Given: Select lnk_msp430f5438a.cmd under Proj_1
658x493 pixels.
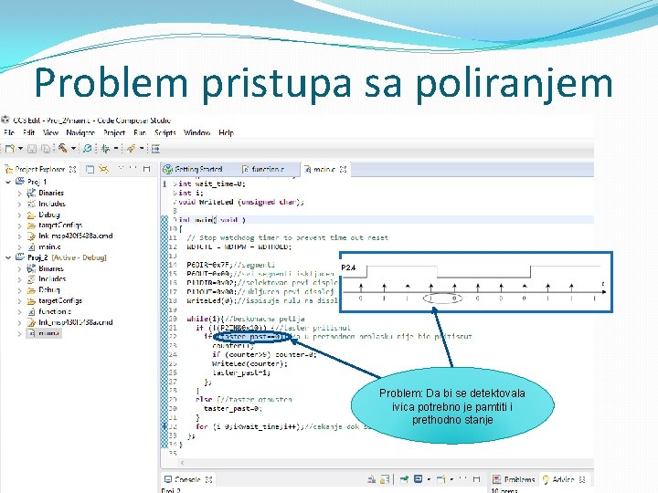Looking at the screenshot, I should 76,236.
